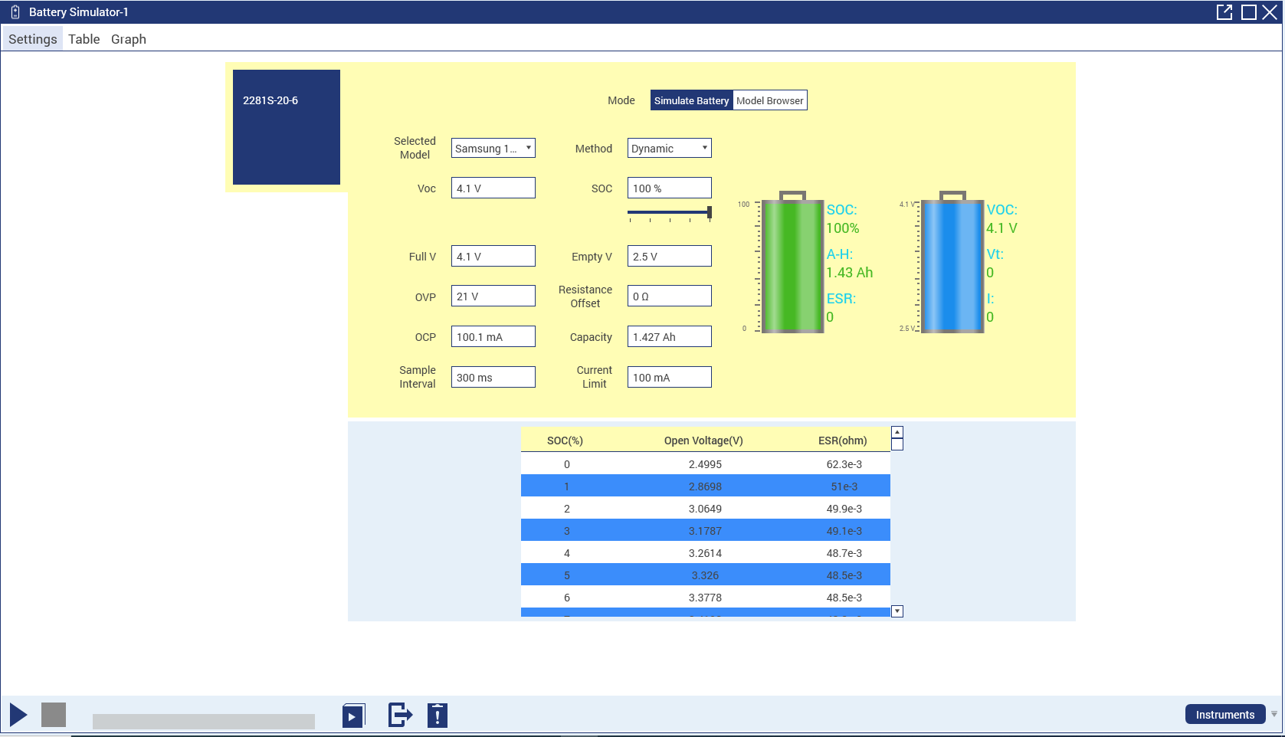
Task: Expand the arrow beside Instruments button
Action: [1274, 714]
